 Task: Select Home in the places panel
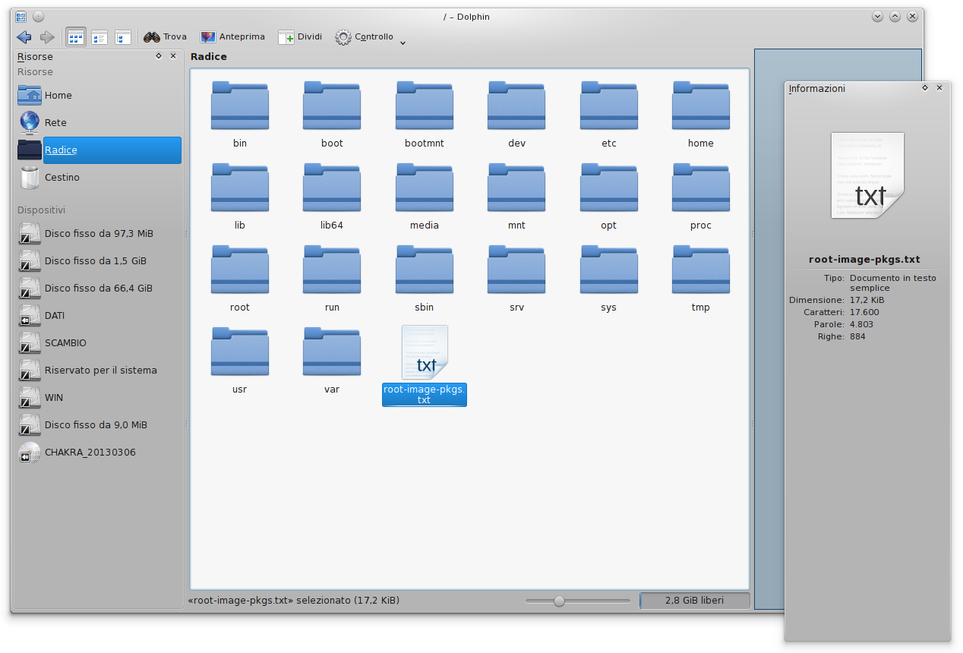tap(58, 96)
